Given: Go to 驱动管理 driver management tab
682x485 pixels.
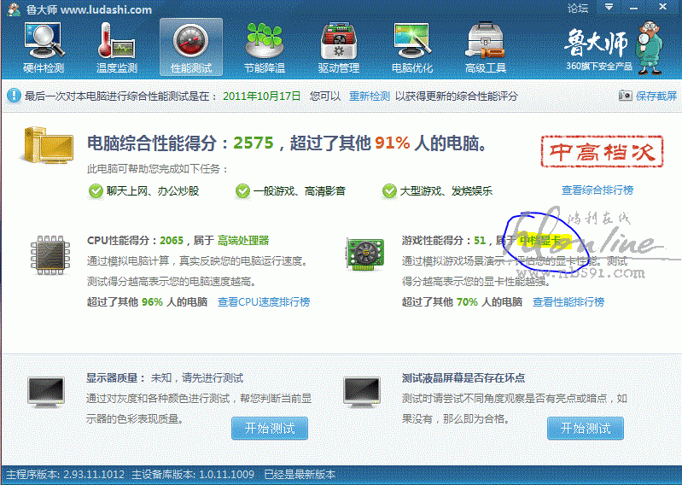Looking at the screenshot, I should tap(338, 48).
